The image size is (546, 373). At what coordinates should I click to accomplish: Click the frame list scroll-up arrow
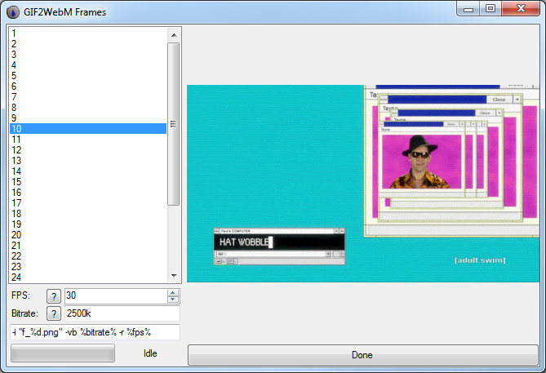tap(174, 35)
